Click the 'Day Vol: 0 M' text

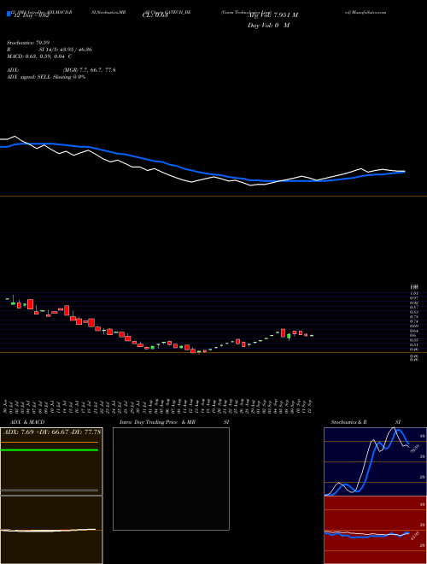pyautogui.click(x=268, y=26)
